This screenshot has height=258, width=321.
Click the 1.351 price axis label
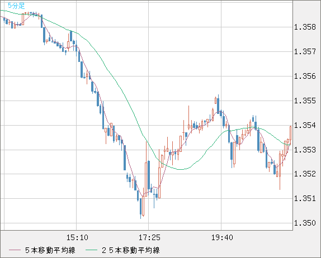(x=305, y=198)
